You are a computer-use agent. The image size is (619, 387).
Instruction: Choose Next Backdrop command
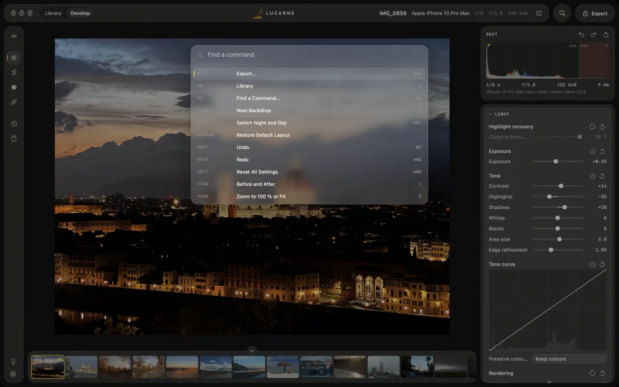(309, 110)
